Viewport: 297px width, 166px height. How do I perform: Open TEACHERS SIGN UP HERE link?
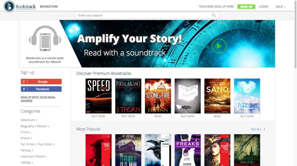tap(216, 6)
